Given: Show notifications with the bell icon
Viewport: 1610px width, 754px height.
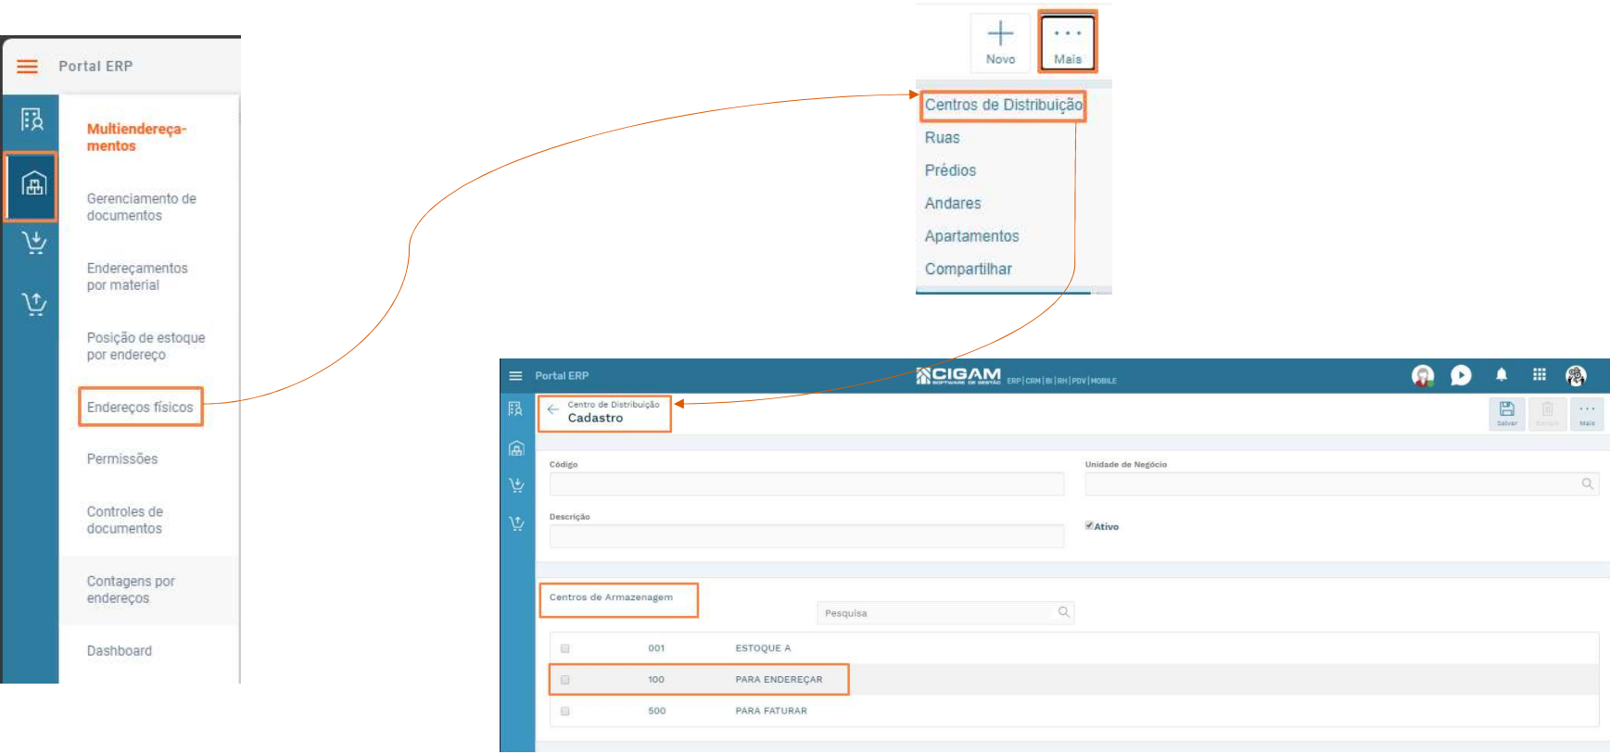Looking at the screenshot, I should point(1502,375).
